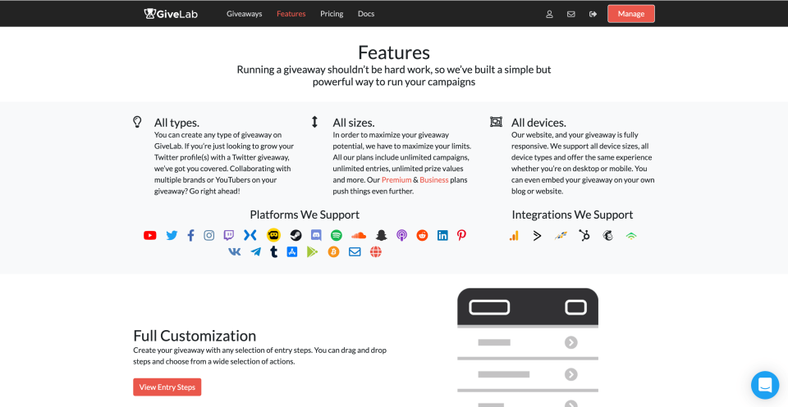
Task: Click the Google Analytics integration icon
Action: pos(514,236)
